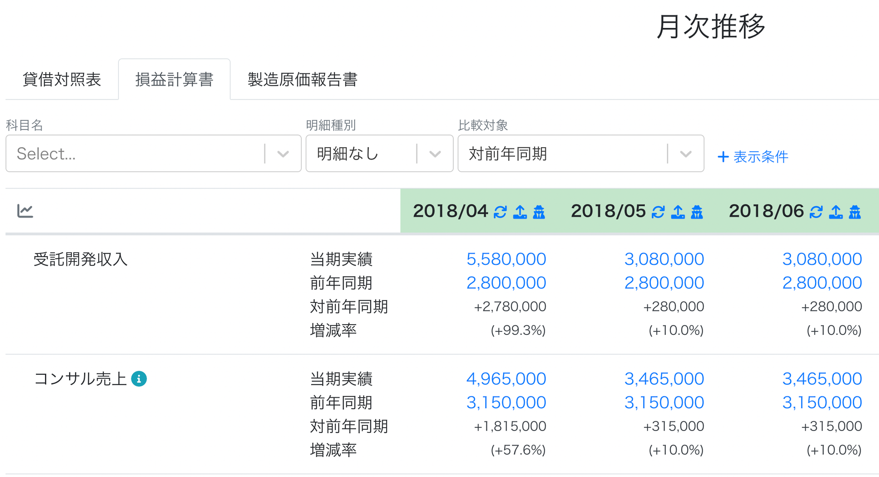The width and height of the screenshot is (879, 477).
Task: Click the upload icon next to 2018/04
Action: point(520,212)
